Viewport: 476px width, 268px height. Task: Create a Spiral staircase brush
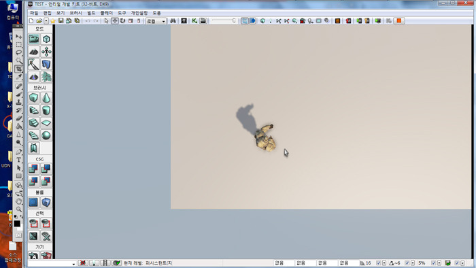34,135
